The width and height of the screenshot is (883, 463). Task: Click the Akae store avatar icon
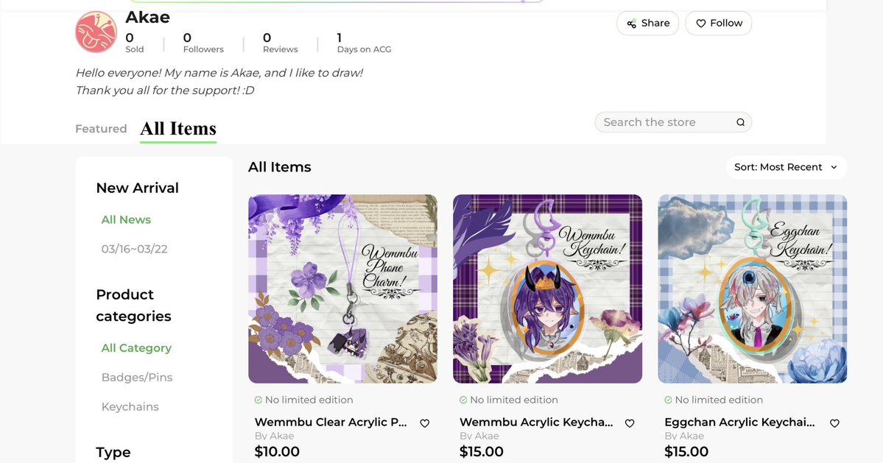point(96,32)
